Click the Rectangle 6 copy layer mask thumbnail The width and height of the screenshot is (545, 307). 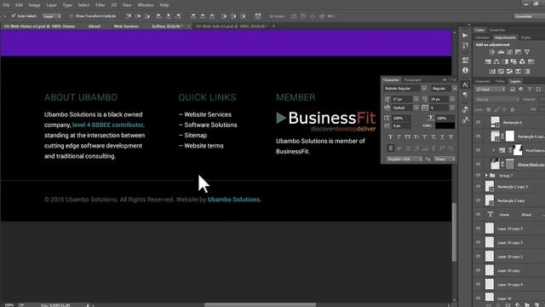tap(509, 136)
